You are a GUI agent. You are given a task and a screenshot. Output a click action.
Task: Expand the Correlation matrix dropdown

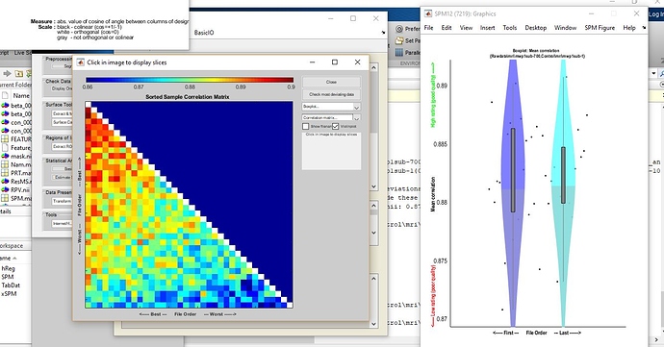(331, 117)
